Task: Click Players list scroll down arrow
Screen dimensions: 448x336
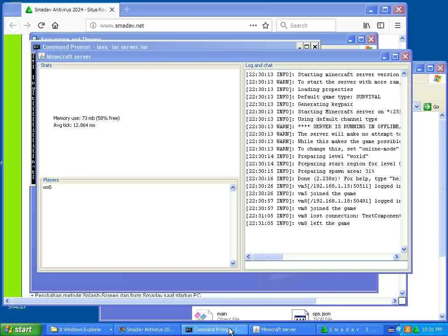Action: pos(233,263)
